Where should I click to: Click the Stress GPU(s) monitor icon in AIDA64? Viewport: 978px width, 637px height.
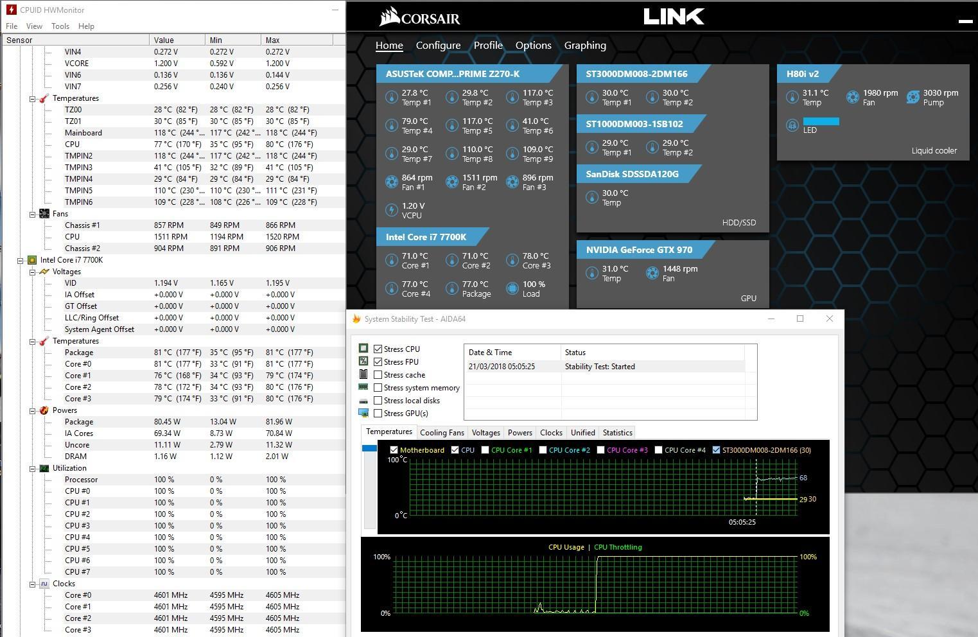point(363,413)
